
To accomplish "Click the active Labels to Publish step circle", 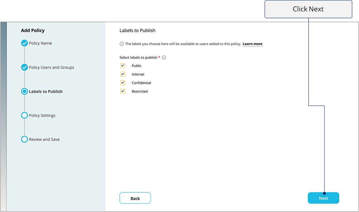I will tap(25, 91).
